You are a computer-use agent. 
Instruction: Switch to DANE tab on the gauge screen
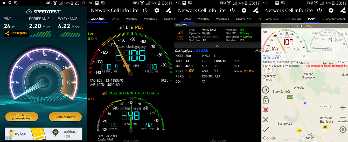pyautogui.click(x=115, y=19)
